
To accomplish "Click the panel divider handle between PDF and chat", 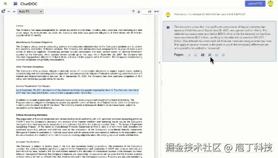I will [159, 63].
